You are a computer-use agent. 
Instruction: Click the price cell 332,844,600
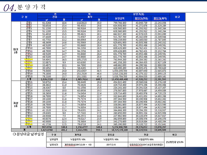click(120, 96)
